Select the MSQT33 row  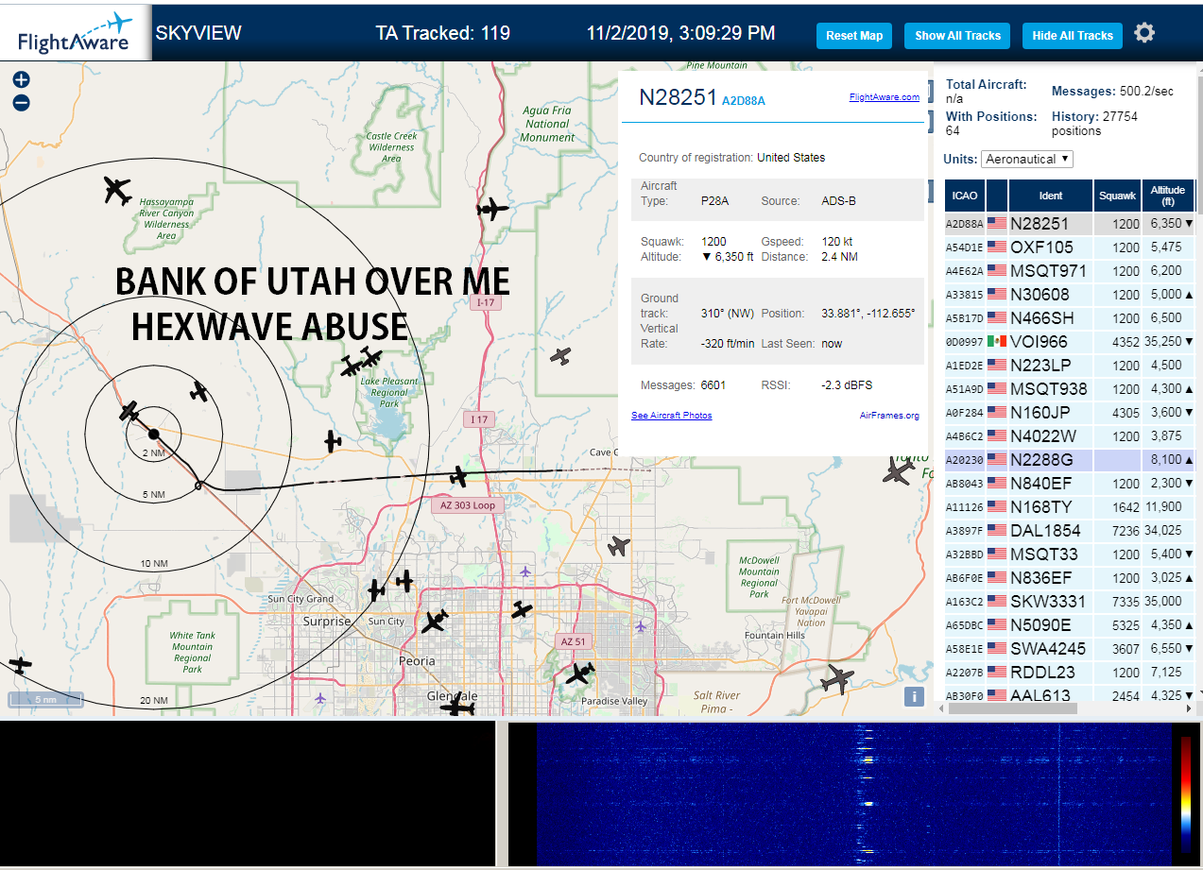pos(1070,554)
